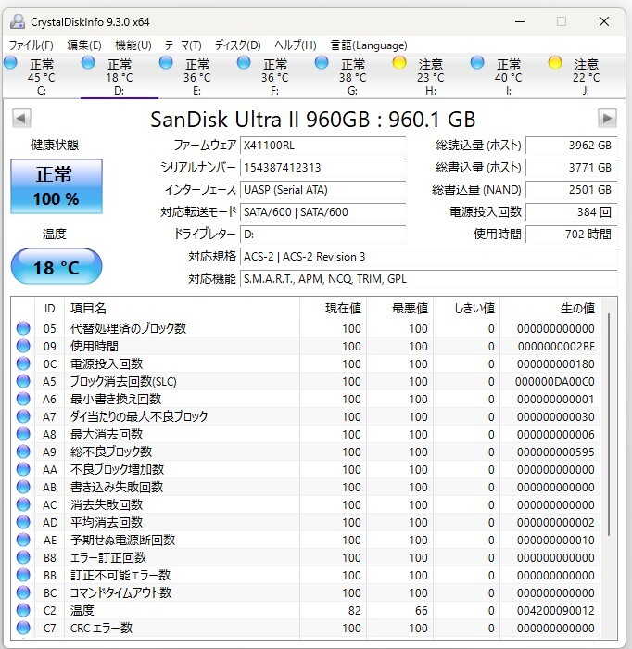Click status orb for attribute AD
This screenshot has height=649, width=632.
pyautogui.click(x=23, y=522)
